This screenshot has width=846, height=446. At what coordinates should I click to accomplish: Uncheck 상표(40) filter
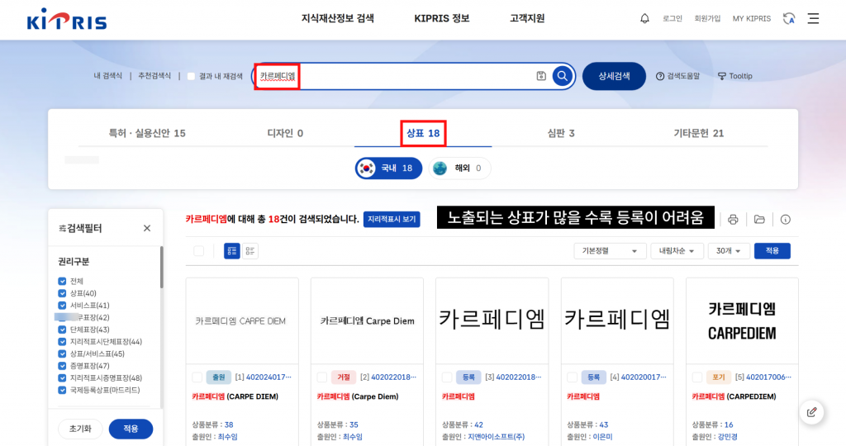click(62, 293)
